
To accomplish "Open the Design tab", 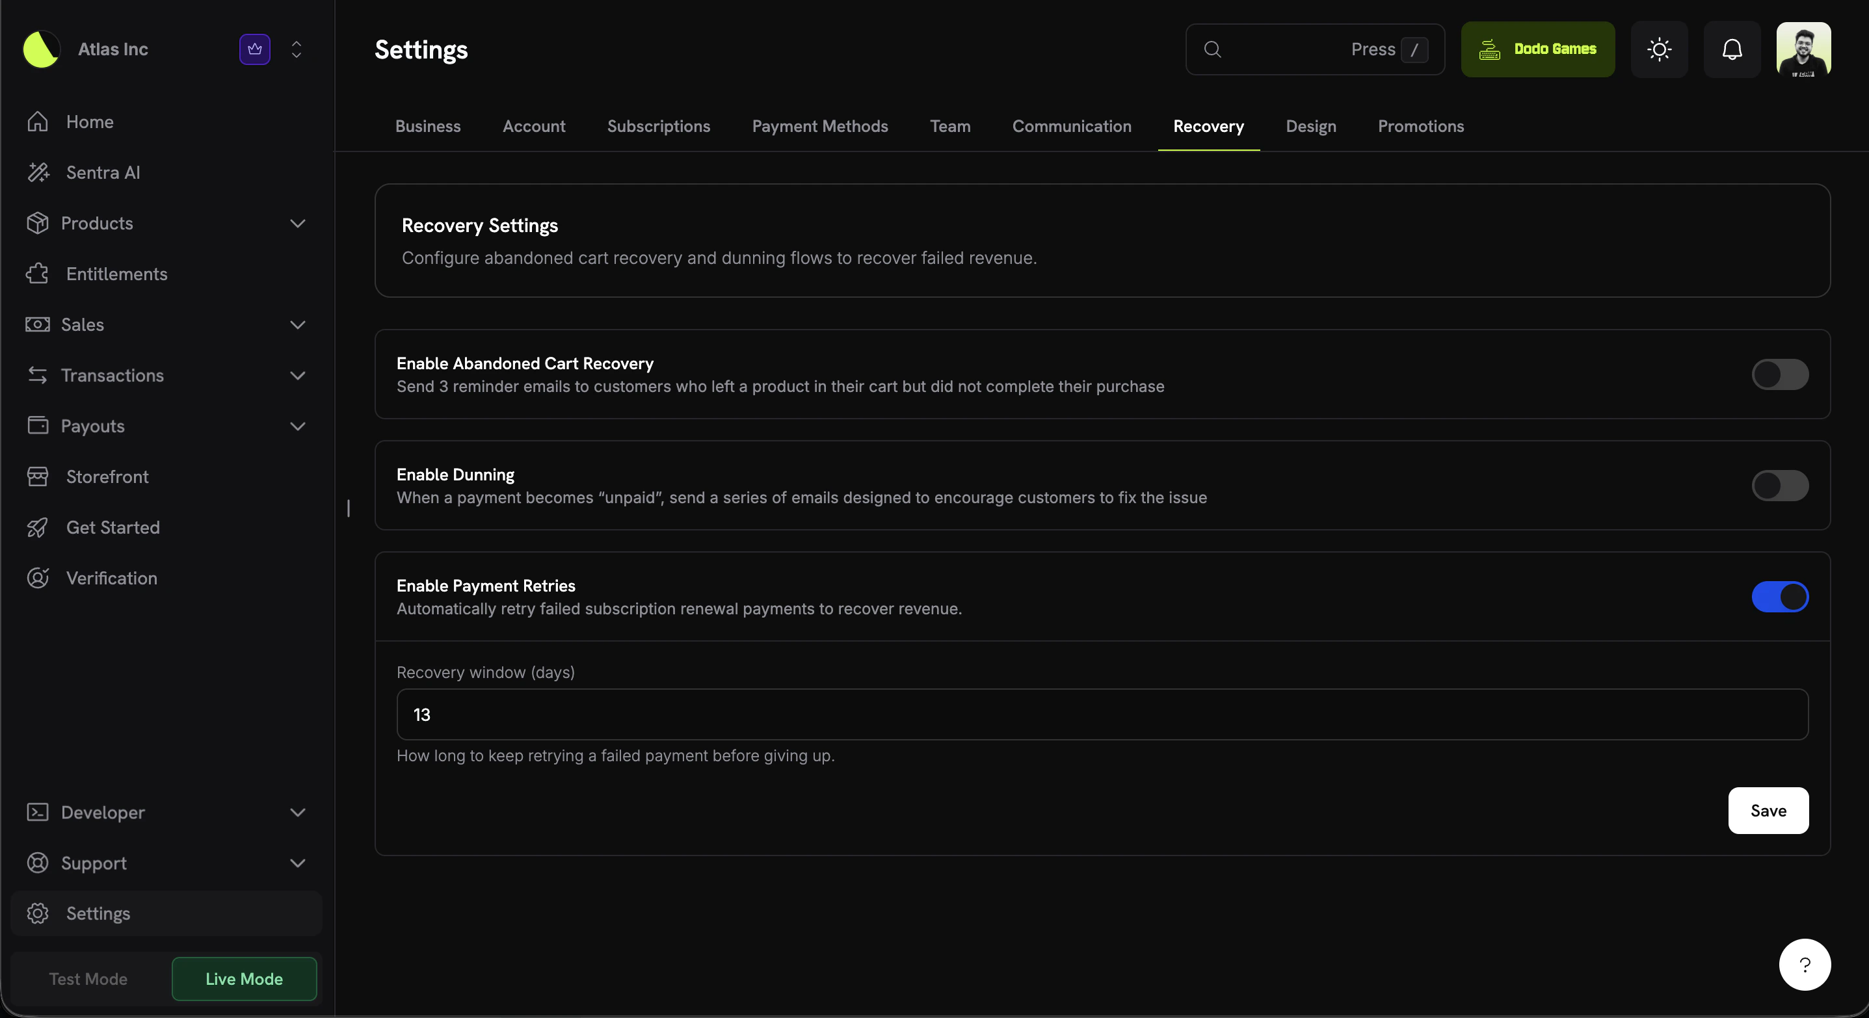I will click(x=1310, y=126).
